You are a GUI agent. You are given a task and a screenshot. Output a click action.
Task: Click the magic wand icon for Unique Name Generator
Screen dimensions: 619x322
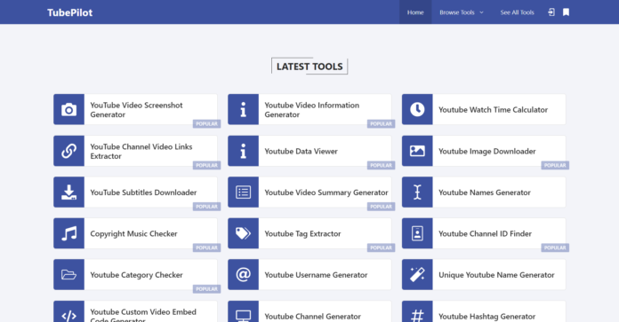point(417,275)
